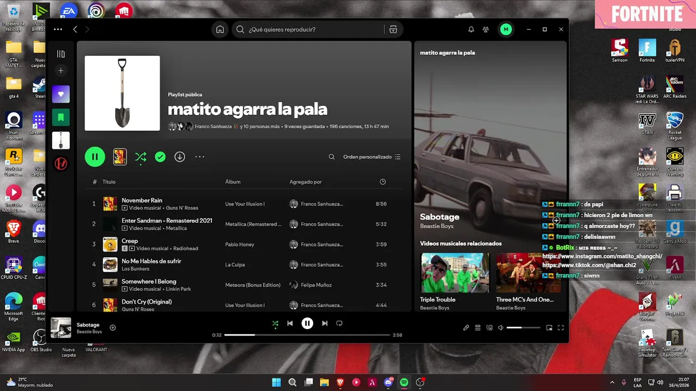Open the playlist shovel cover image
Viewport: 696px width, 391px height.
122,93
